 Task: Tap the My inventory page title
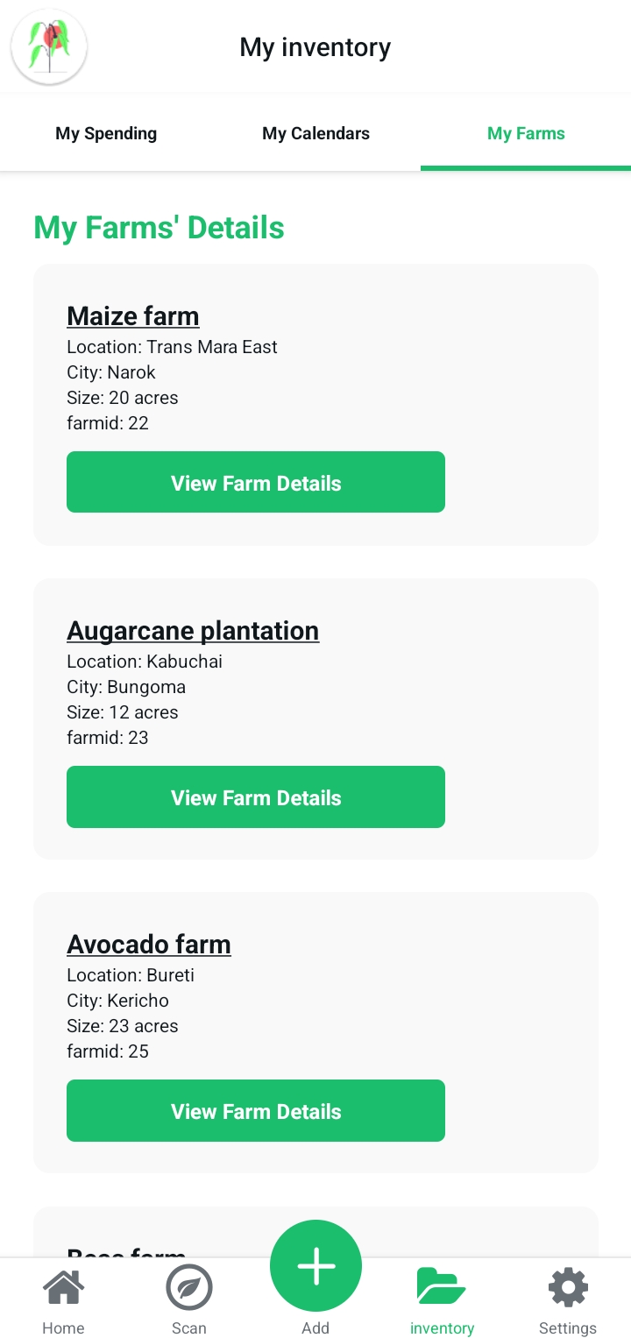click(x=315, y=47)
